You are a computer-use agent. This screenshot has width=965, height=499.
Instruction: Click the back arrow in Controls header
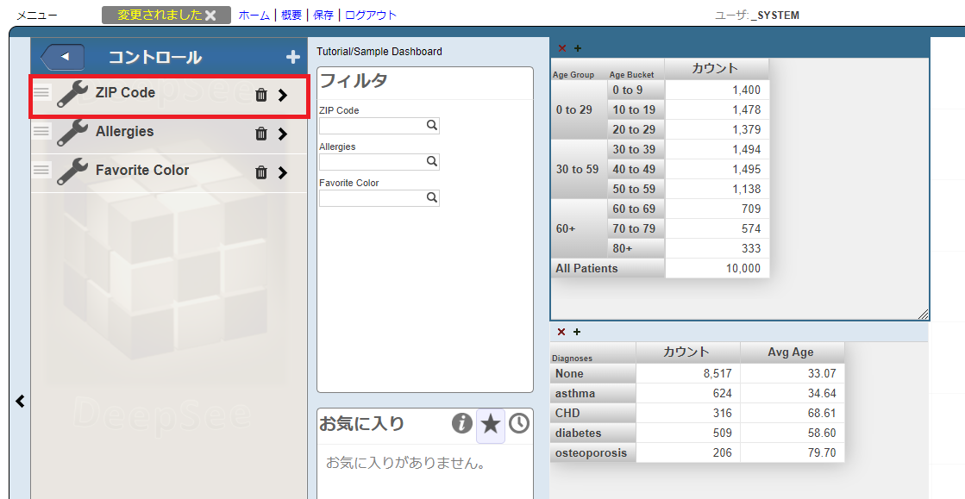pos(62,58)
